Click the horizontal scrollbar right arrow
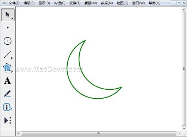This screenshot has width=187, height=137. point(179,133)
